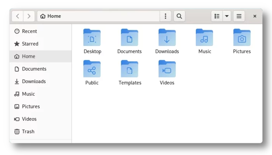Go forward with the right arrow button
This screenshot has height=155, width=272.
pyautogui.click(x=29, y=16)
